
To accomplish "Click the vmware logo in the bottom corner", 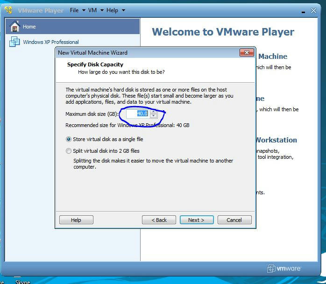I will (x=284, y=269).
